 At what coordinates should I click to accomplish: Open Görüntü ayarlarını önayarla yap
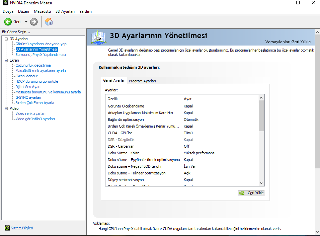pyautogui.click(x=41, y=44)
